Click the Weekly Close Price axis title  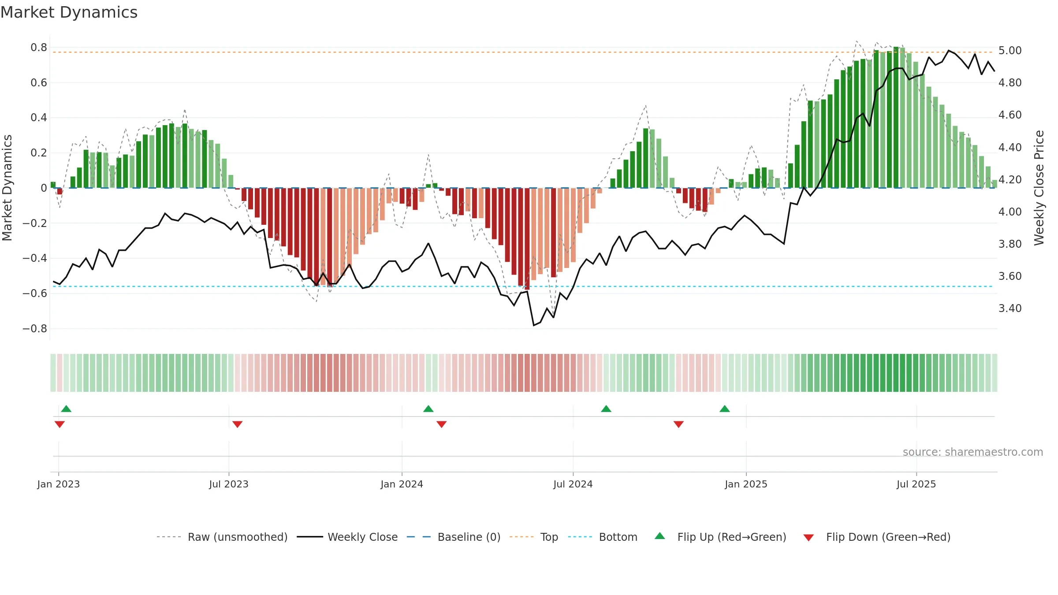tap(1039, 188)
